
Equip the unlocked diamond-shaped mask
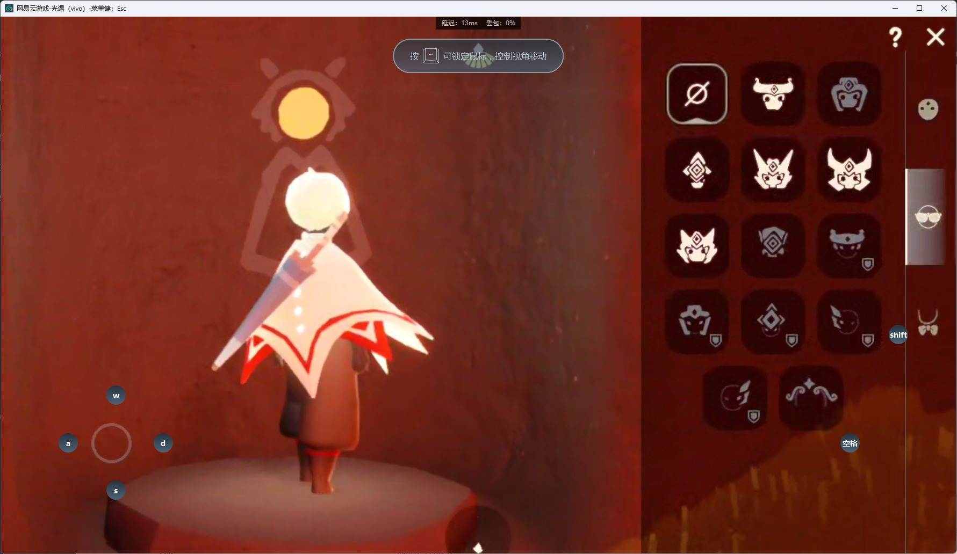(x=697, y=170)
